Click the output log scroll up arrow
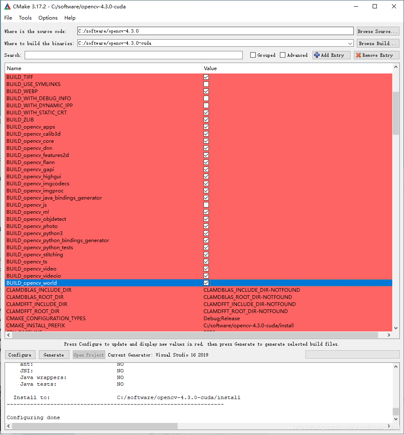The width and height of the screenshot is (404, 435). point(396,367)
